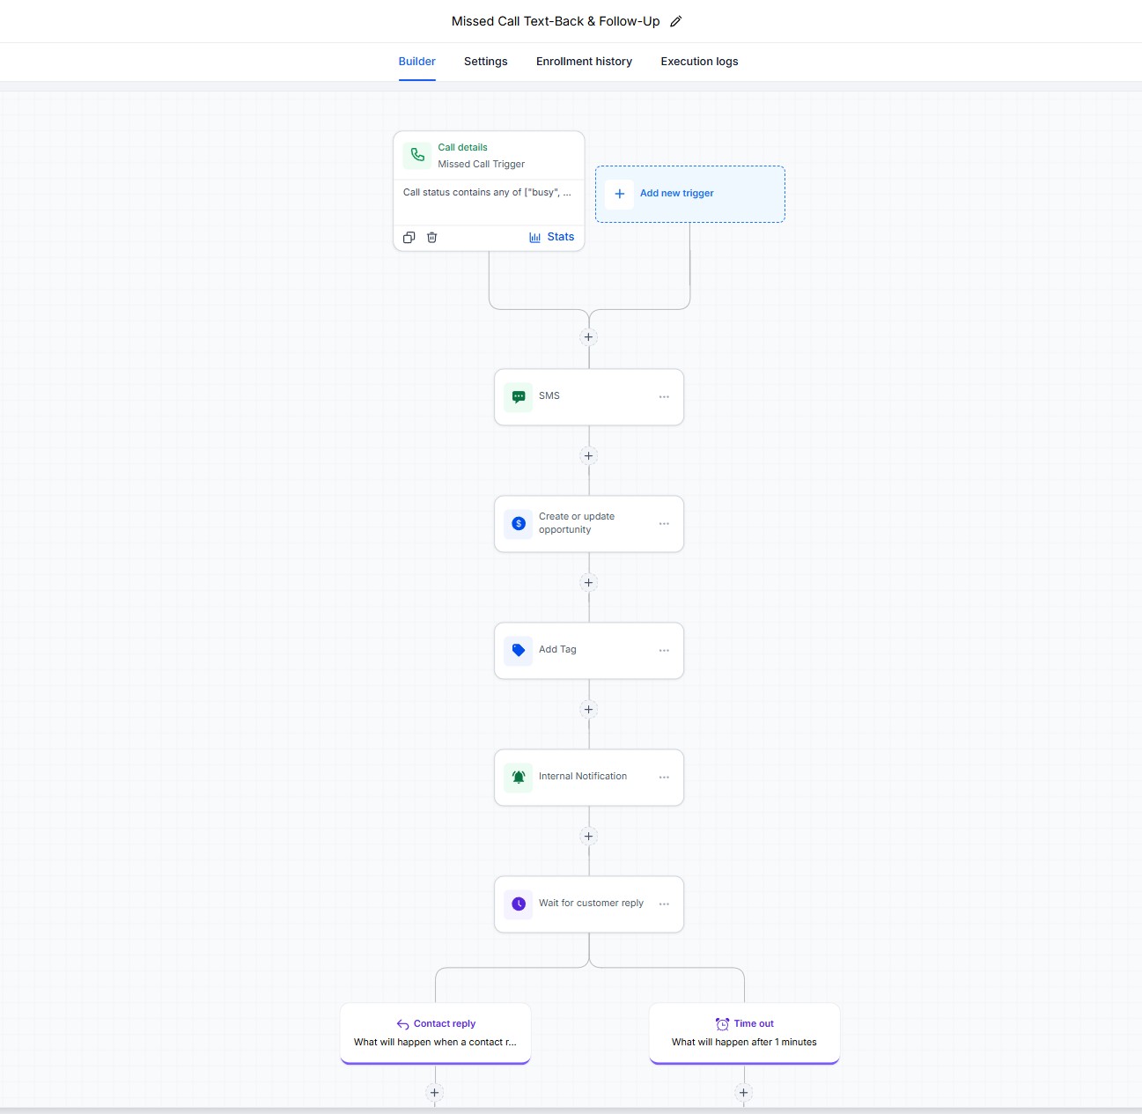This screenshot has height=1114, width=1142.
Task: Open the Settings tab
Action: [486, 62]
